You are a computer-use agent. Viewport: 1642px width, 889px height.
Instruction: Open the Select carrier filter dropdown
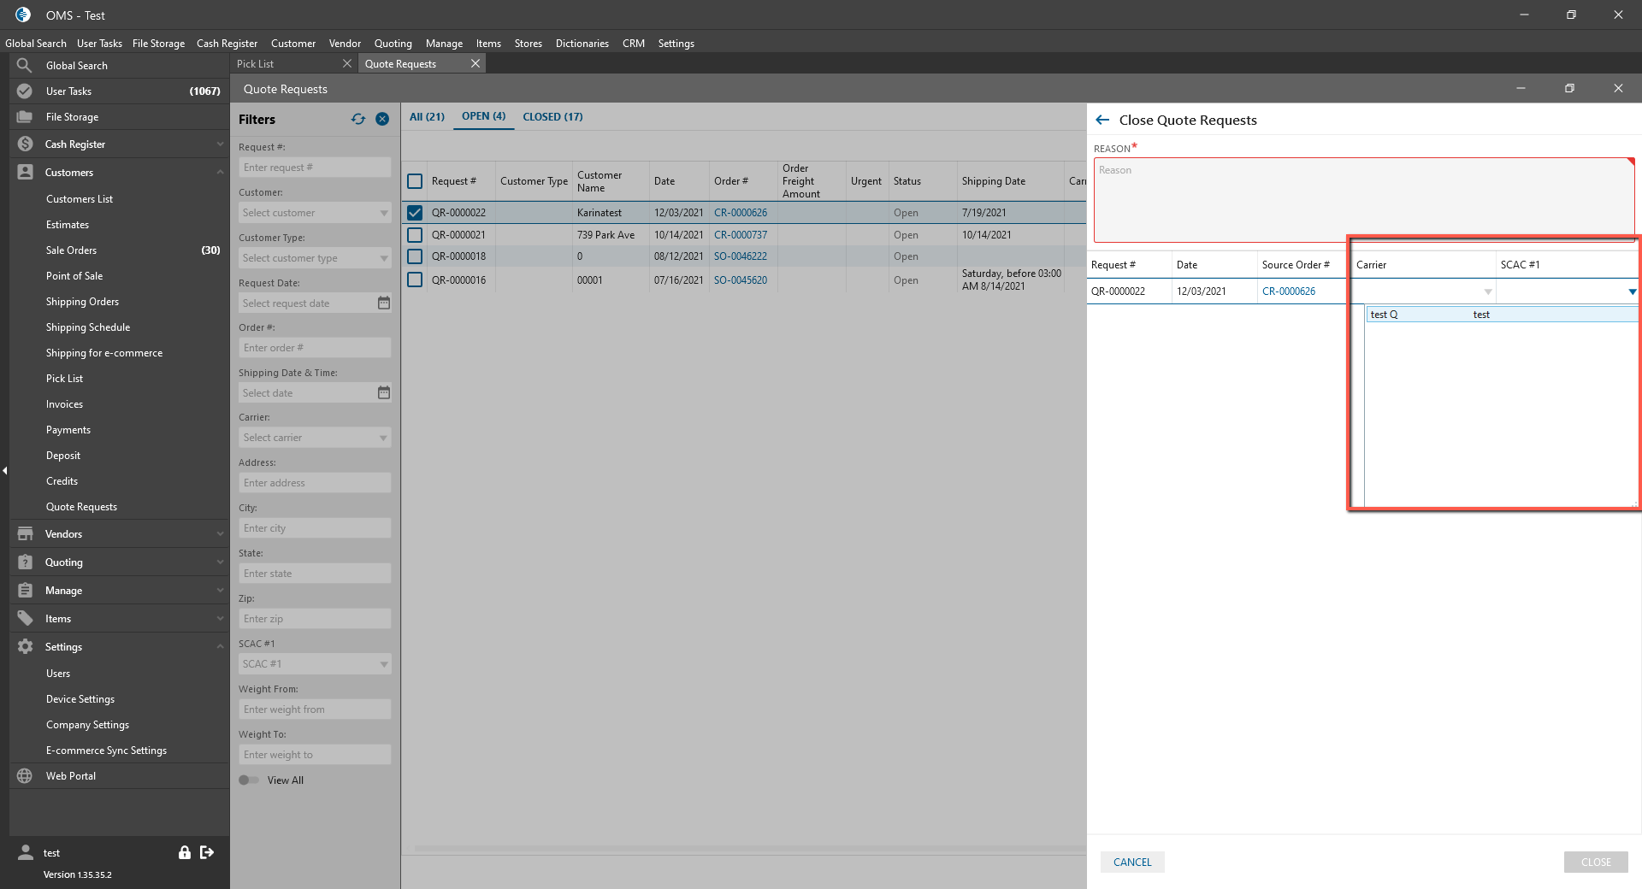pyautogui.click(x=314, y=438)
